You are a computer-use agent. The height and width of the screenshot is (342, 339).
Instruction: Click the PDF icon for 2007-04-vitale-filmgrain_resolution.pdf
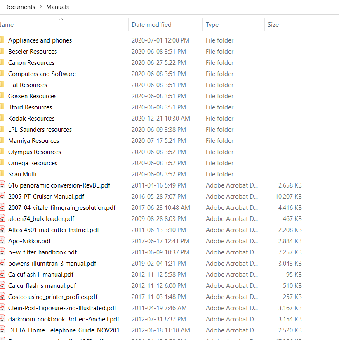pyautogui.click(x=2, y=207)
